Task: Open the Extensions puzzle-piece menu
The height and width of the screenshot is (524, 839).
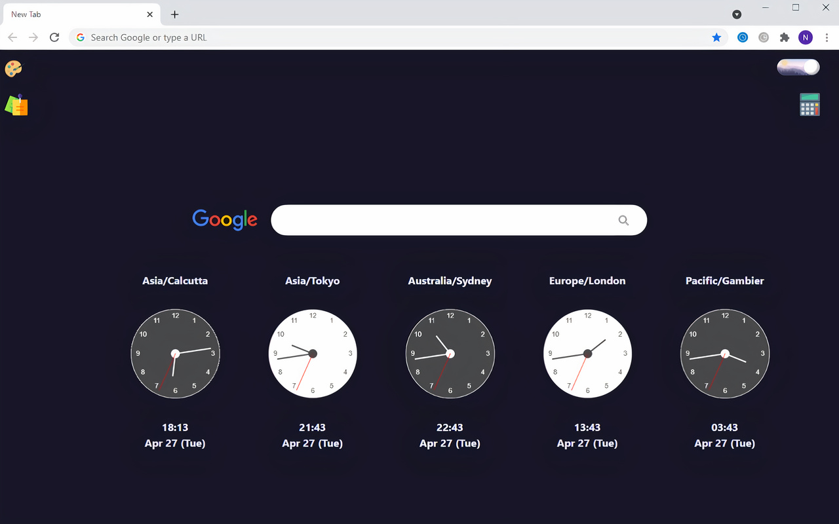Action: [x=785, y=37]
